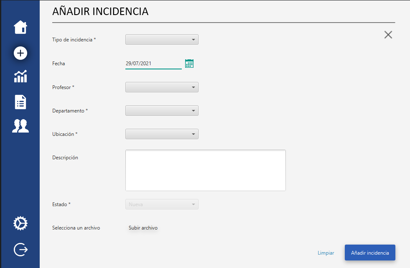Viewport: 410px width, 268px height.
Task: Open the settings gear icon
Action: [20, 223]
